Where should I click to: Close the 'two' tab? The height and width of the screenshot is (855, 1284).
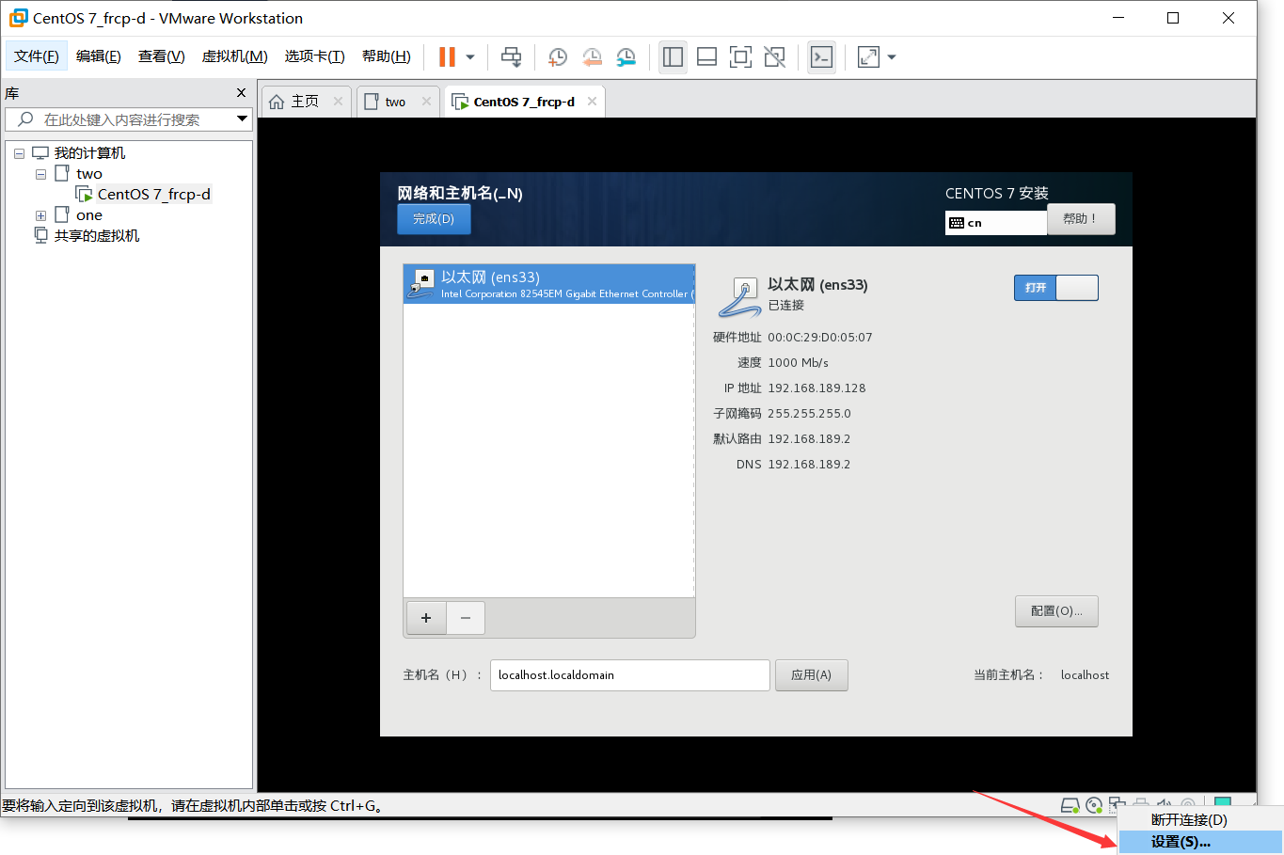[426, 102]
